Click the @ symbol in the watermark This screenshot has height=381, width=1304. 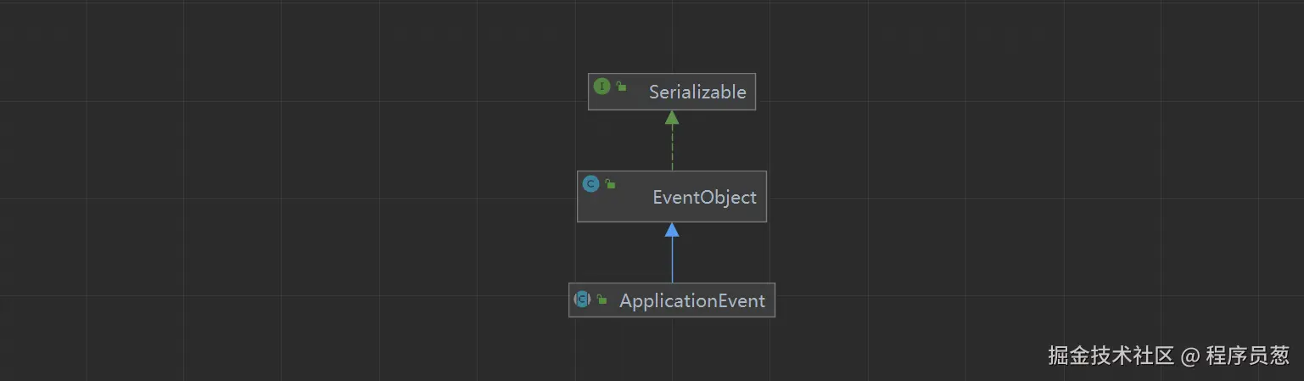tap(1189, 356)
